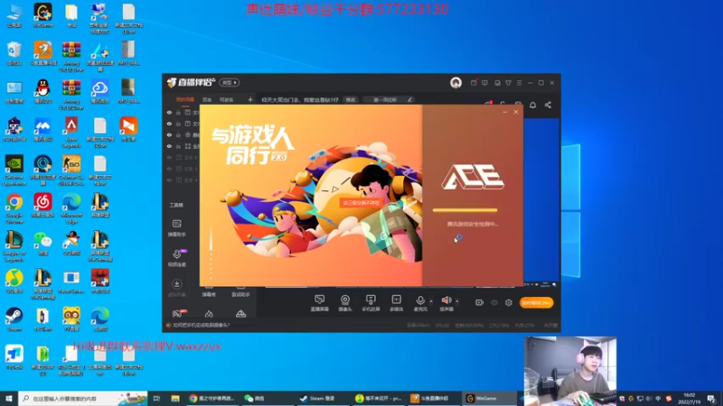This screenshot has height=406, width=723.
Task: Minimize the WeGame ACE splash window
Action: click(x=505, y=112)
